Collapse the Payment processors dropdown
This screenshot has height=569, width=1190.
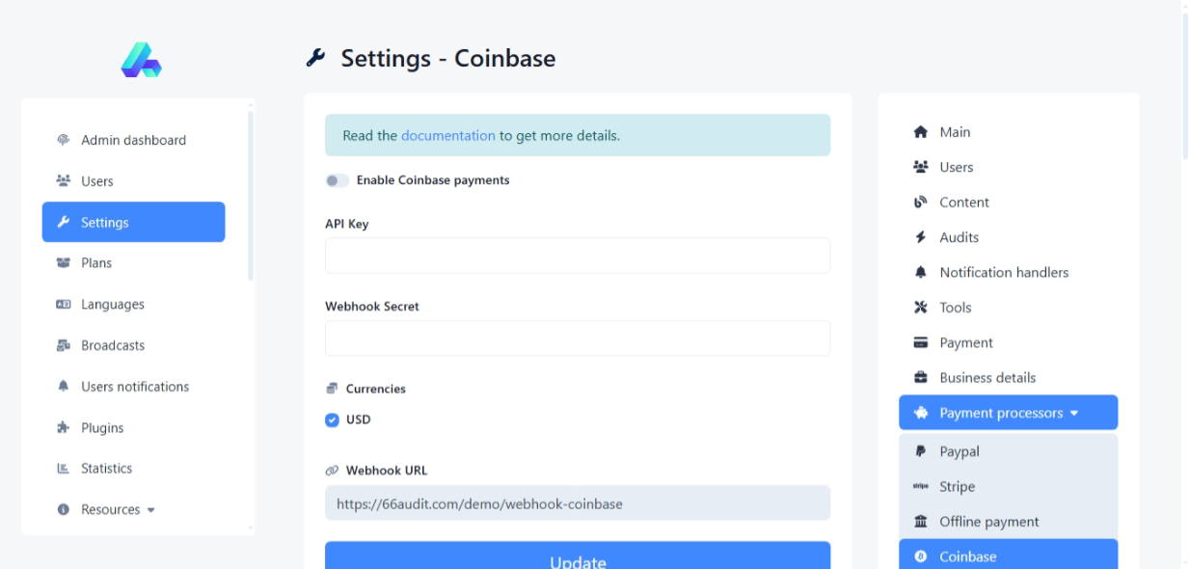[1008, 413]
